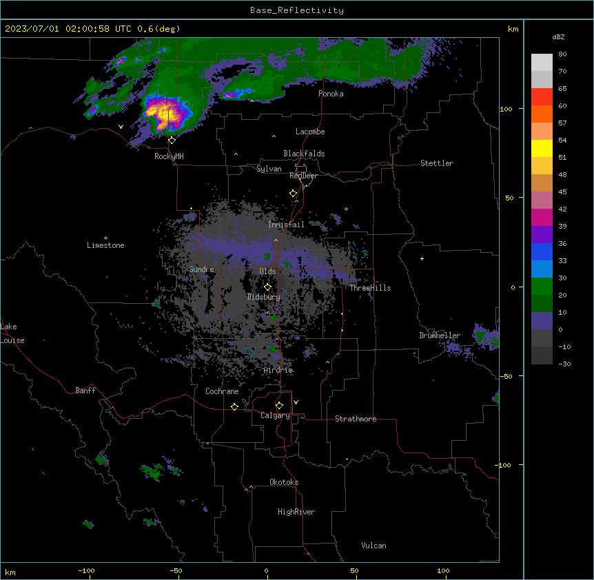Click the 50 tick on the vertical axis
594x580 pixels.
509,198
